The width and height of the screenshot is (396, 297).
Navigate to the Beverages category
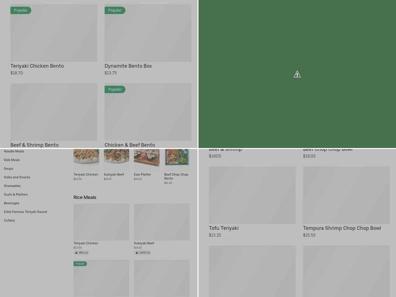tap(11, 203)
